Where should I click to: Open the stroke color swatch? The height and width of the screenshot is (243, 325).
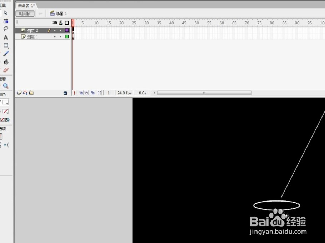tap(6, 103)
